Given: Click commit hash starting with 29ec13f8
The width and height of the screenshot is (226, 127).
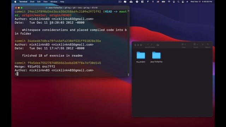Looking at the screenshot, I should coord(64,12).
